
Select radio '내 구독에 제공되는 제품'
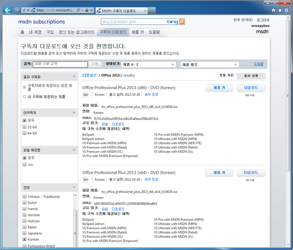coord(24,97)
